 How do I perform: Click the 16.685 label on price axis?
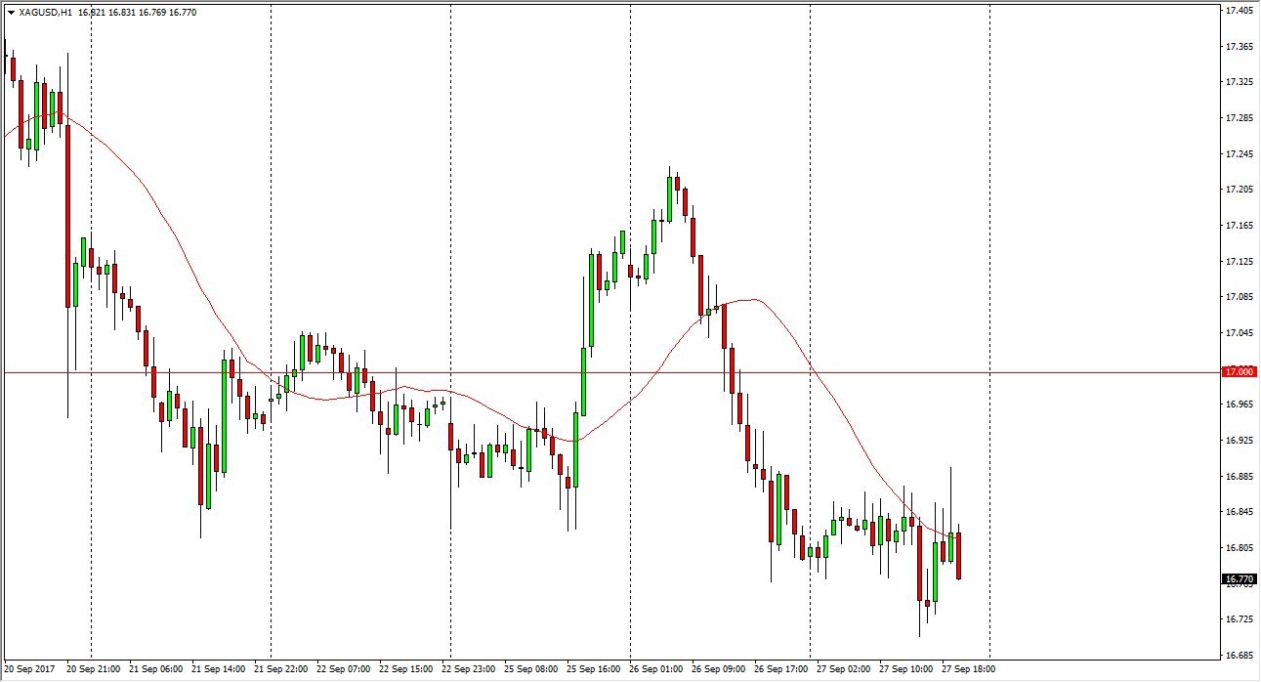point(1239,656)
